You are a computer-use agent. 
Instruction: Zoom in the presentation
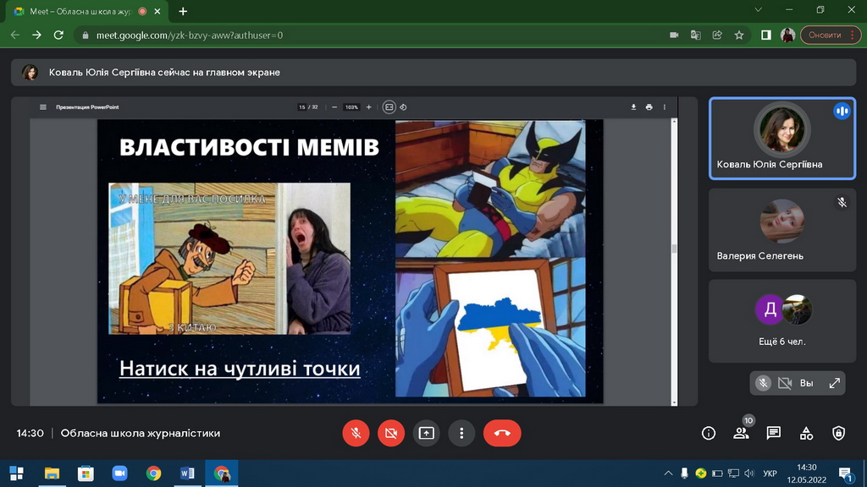coord(369,107)
